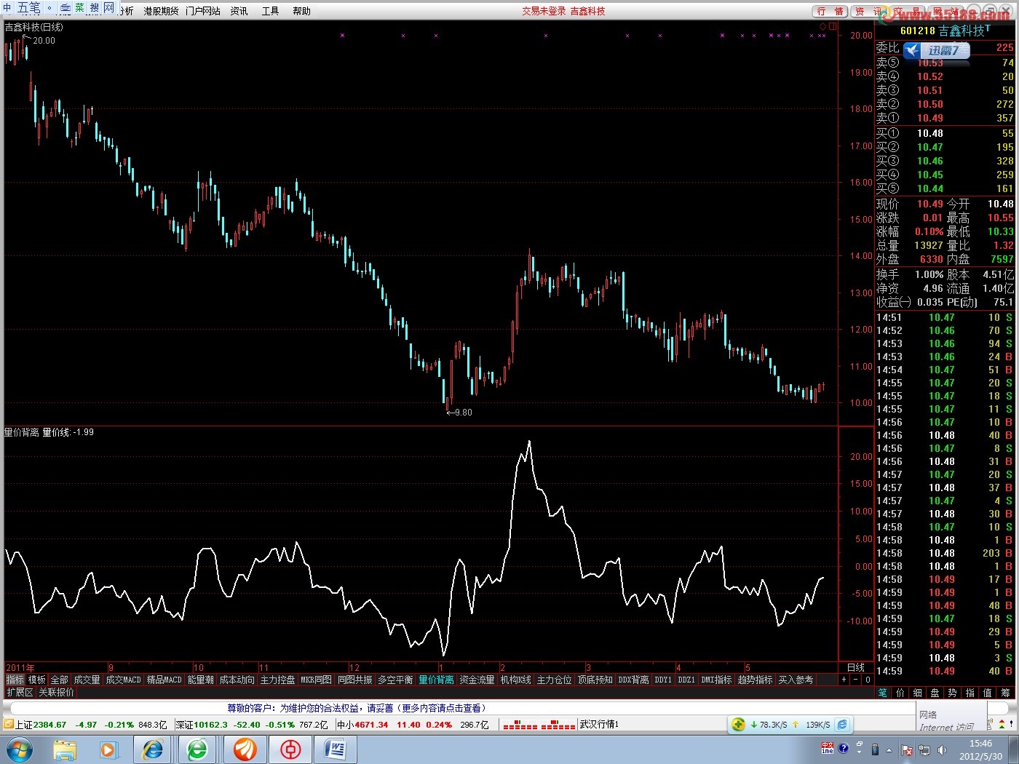Open the 资讯 menu
The image size is (1019, 764).
point(239,11)
